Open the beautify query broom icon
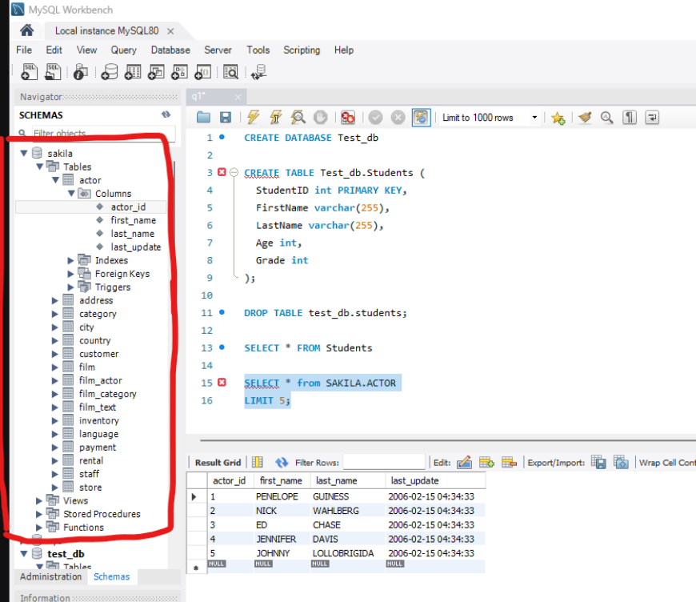Screen dimensions: 696x602 click(585, 118)
